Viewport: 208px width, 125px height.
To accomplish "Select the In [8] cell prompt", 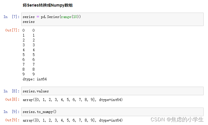I will click(x=11, y=91).
